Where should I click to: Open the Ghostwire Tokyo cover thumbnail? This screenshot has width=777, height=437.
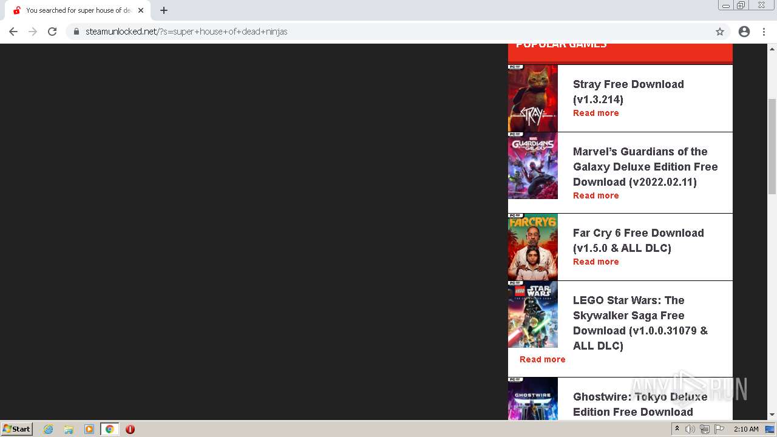[x=533, y=399]
